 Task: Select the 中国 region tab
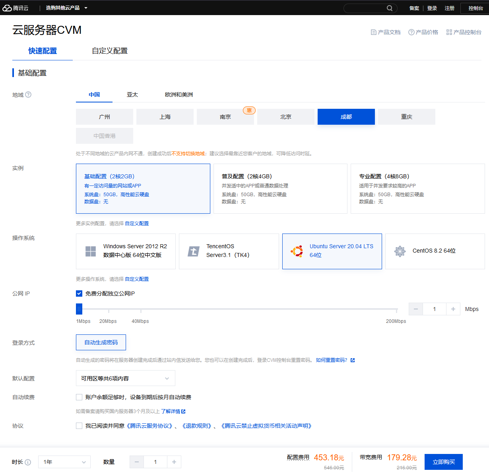click(x=94, y=95)
